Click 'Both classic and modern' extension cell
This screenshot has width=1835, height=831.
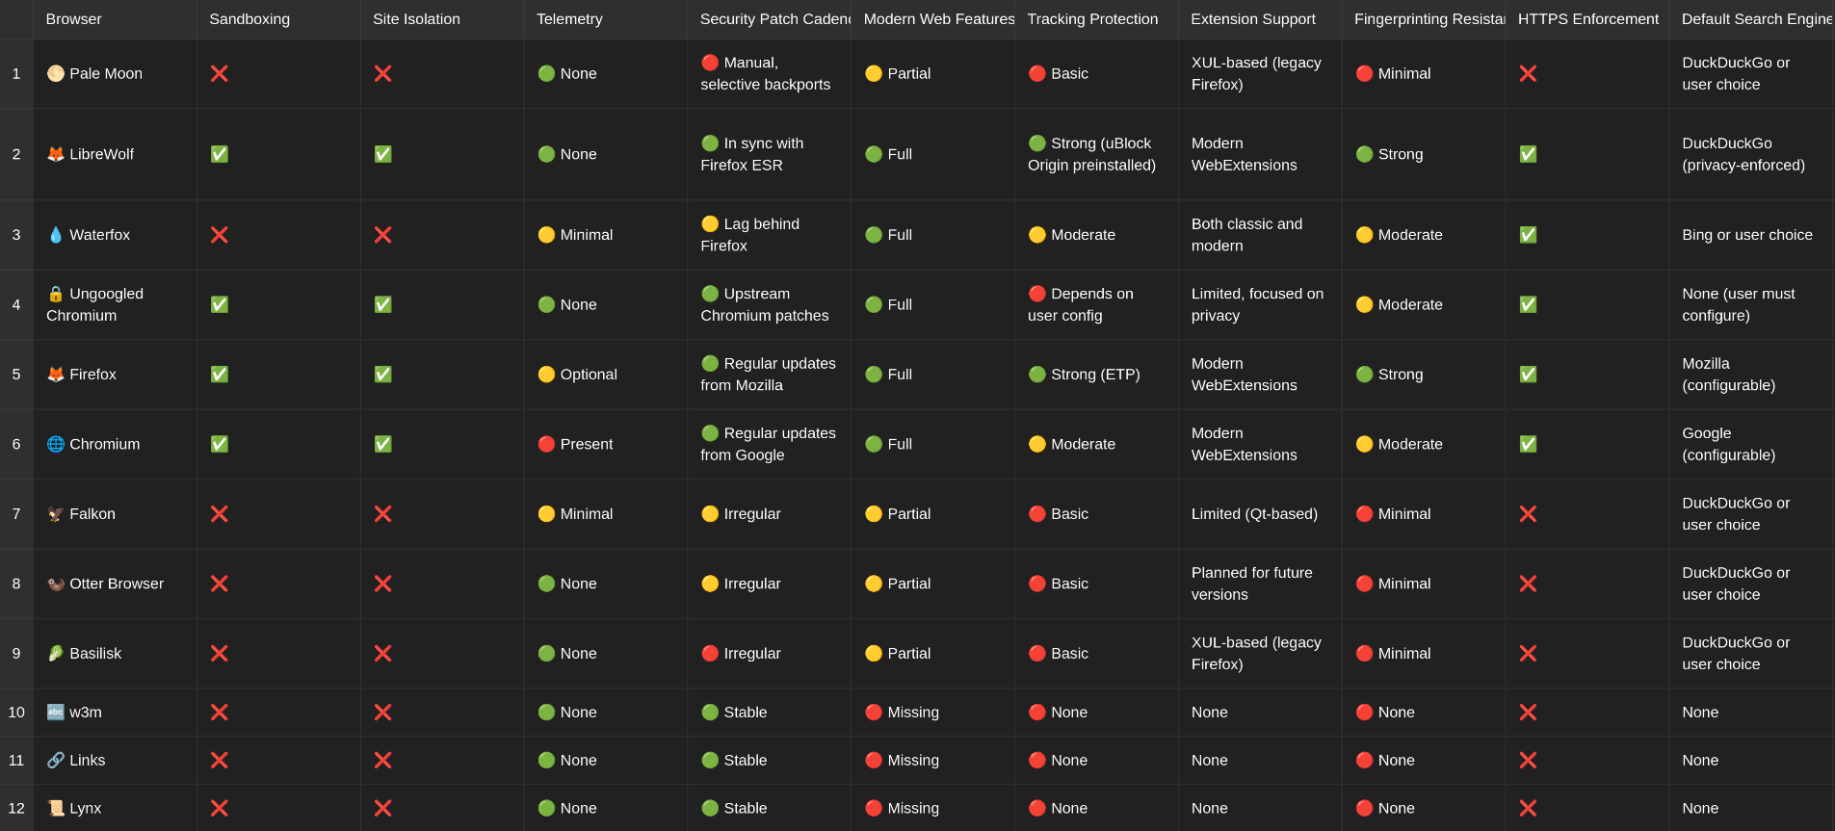[1260, 235]
